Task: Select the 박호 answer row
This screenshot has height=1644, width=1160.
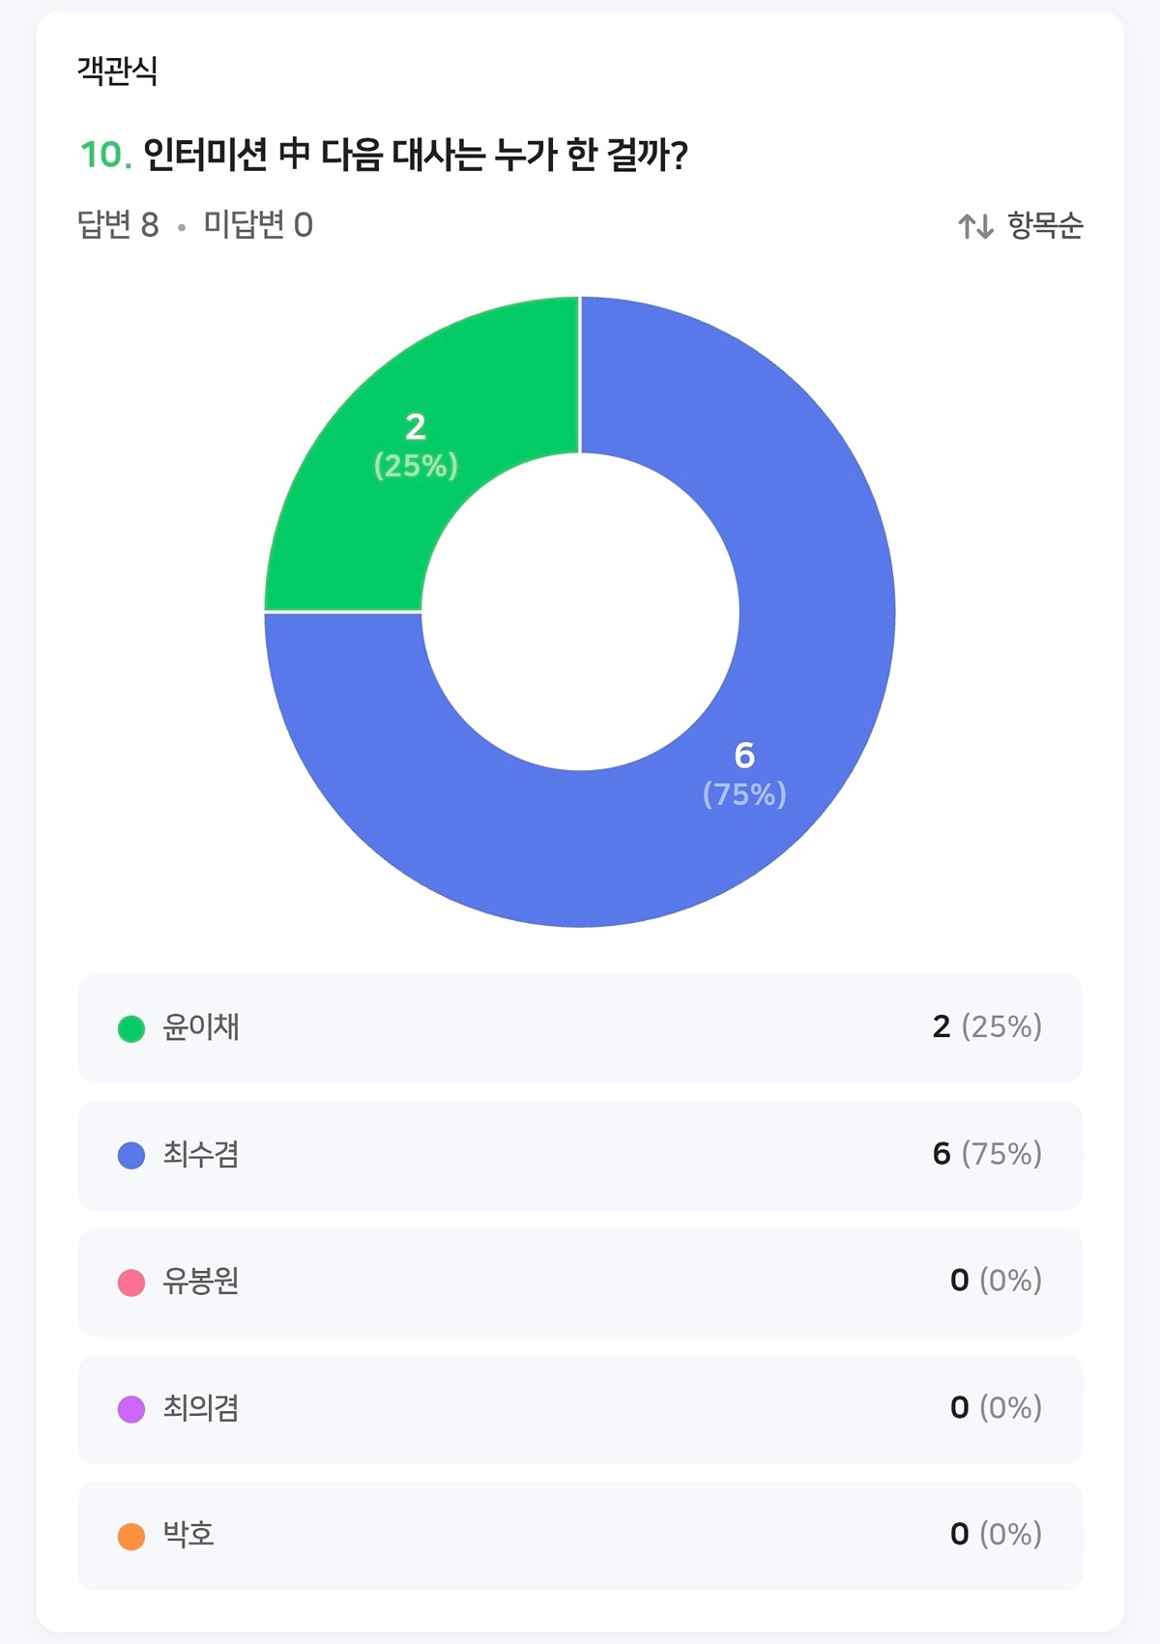Action: (580, 1536)
